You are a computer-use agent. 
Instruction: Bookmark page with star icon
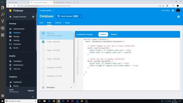click(x=163, y=6)
